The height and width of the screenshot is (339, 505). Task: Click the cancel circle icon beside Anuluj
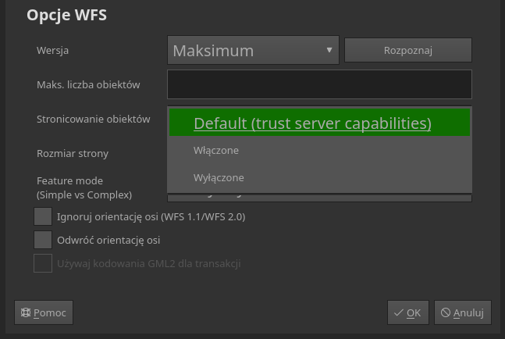[x=445, y=312]
